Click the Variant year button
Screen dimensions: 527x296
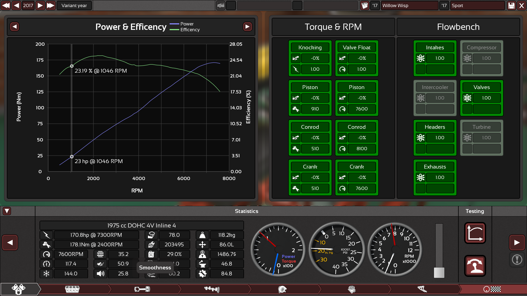[x=74, y=5]
